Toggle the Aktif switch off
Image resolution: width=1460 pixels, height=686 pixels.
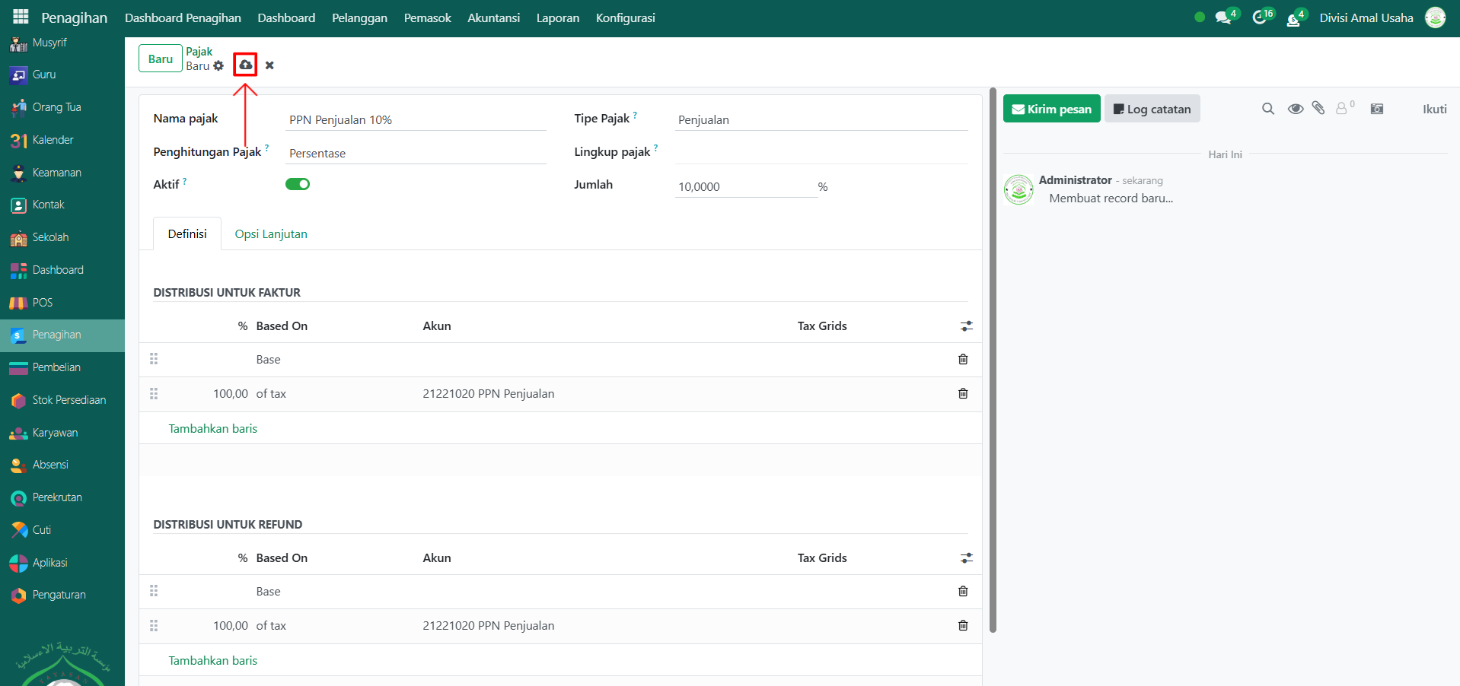(x=298, y=184)
